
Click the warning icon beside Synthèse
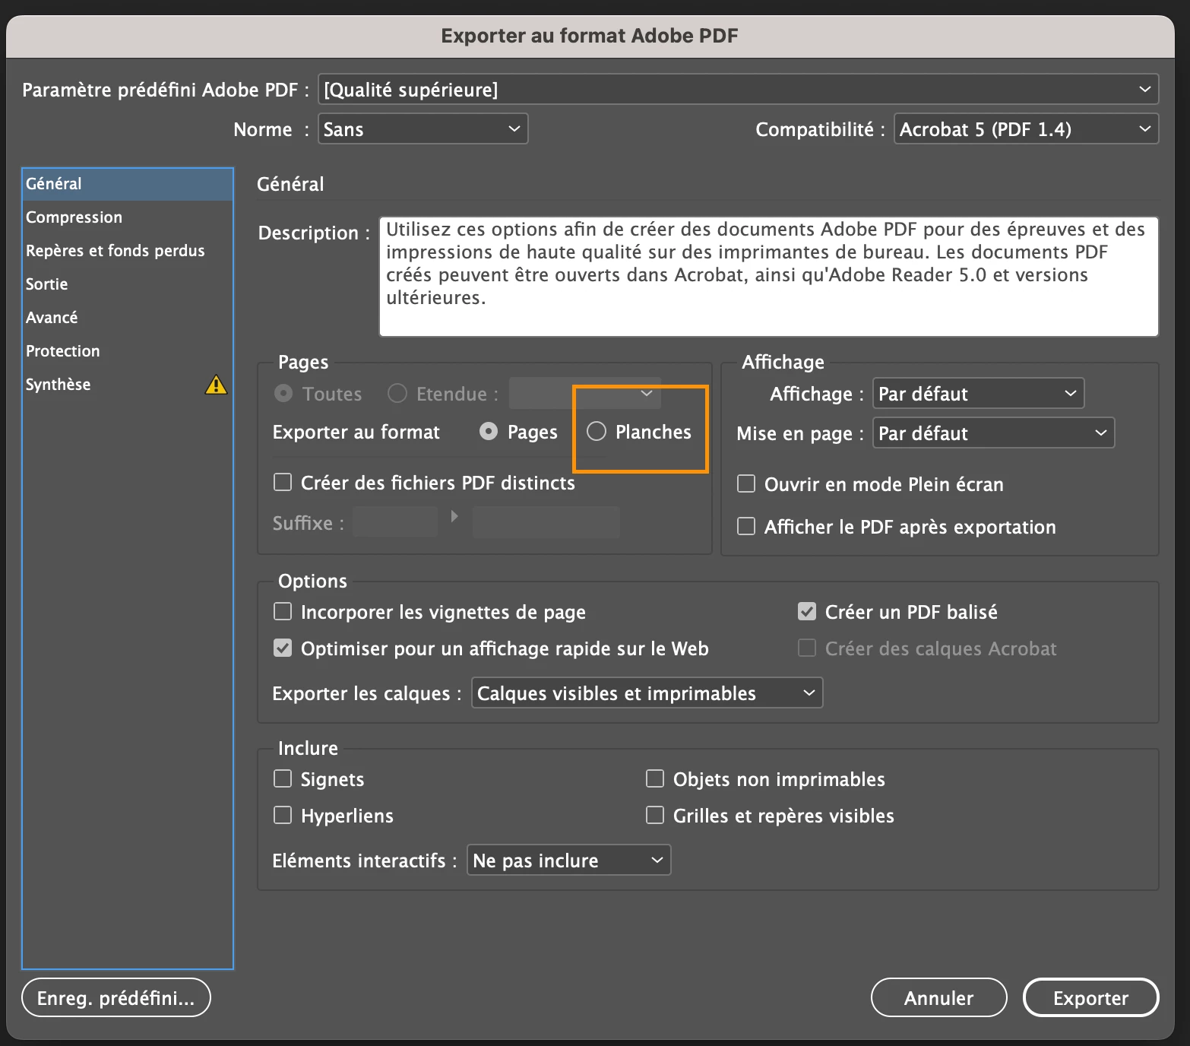coord(216,385)
